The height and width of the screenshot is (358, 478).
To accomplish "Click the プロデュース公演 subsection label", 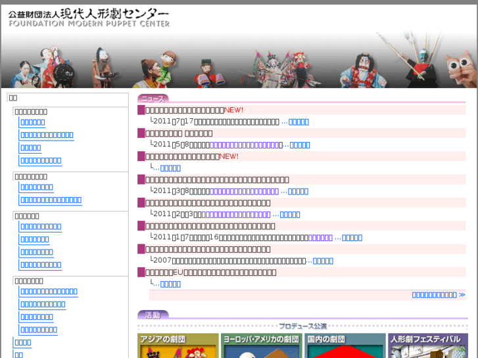I will [x=302, y=326].
